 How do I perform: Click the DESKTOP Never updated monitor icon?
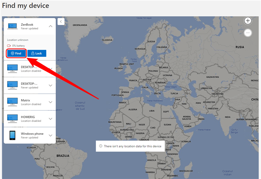pyautogui.click(x=12, y=85)
